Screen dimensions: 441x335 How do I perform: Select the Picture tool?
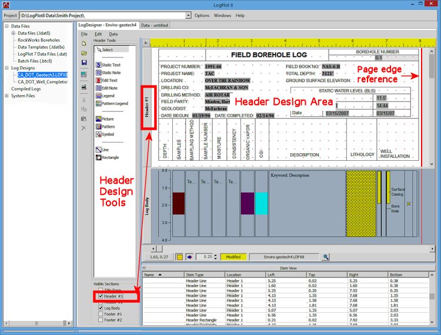click(x=105, y=119)
